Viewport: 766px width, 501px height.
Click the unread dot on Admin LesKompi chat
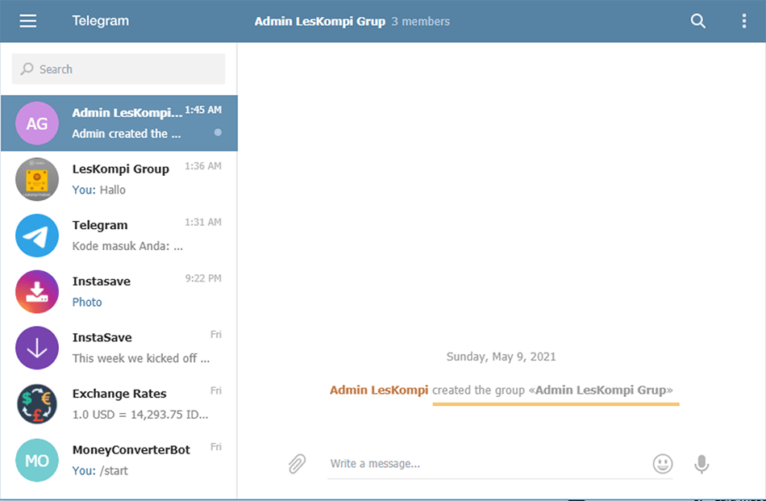tap(218, 132)
